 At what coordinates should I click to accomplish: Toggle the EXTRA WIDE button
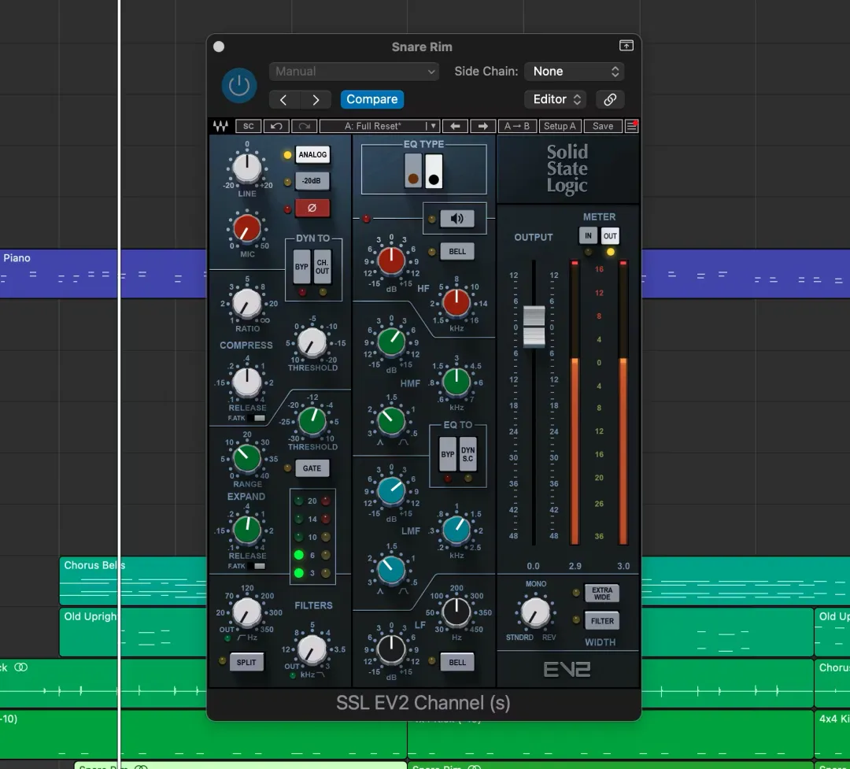tap(602, 593)
